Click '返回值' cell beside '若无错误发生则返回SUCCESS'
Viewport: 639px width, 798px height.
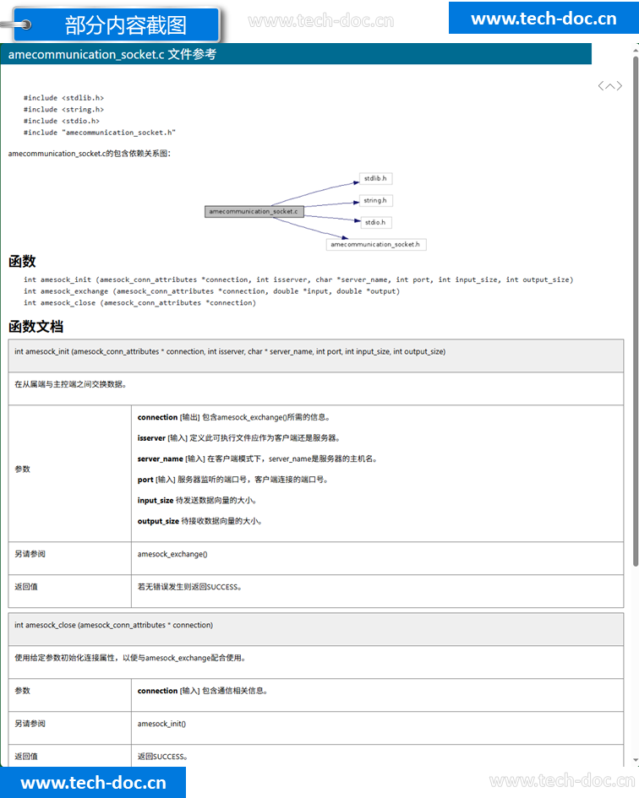[x=70, y=591]
